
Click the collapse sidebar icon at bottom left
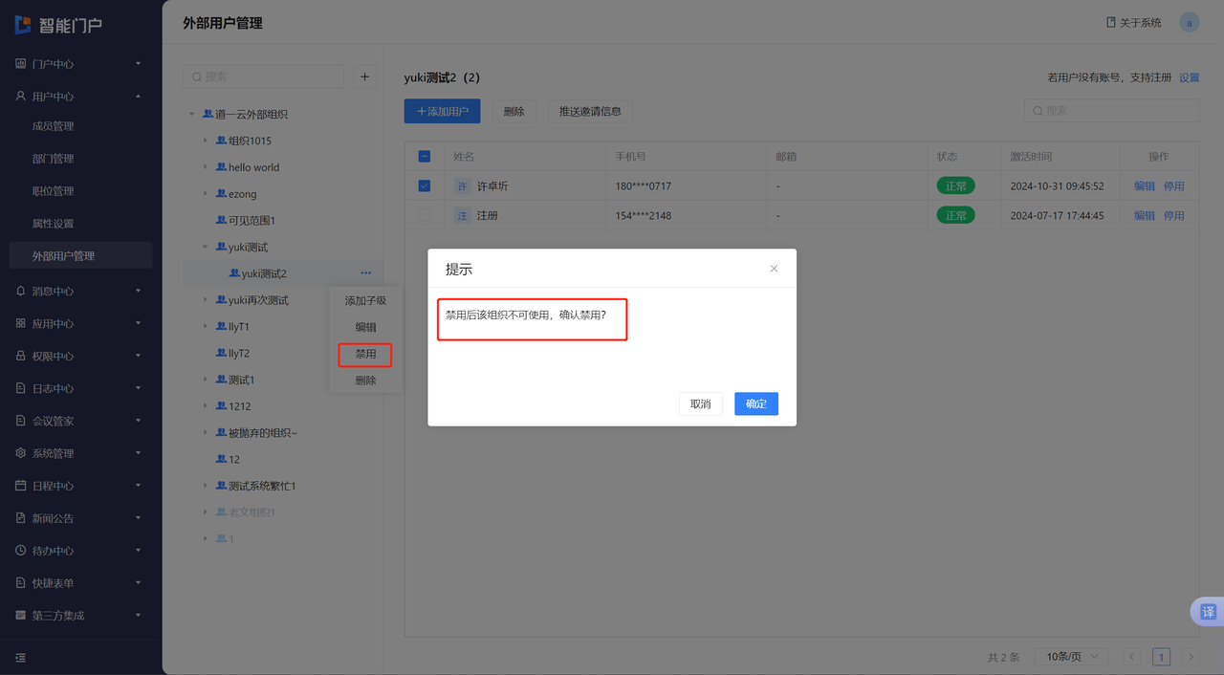click(x=21, y=658)
